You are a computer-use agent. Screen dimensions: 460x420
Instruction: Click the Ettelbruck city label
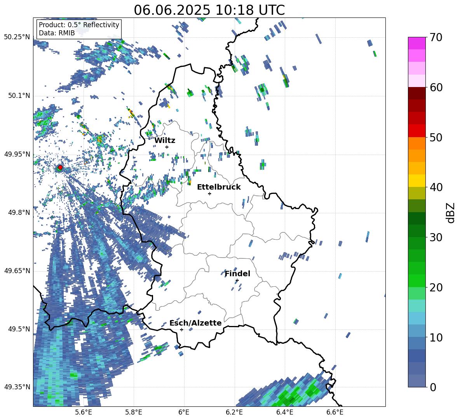(219, 187)
